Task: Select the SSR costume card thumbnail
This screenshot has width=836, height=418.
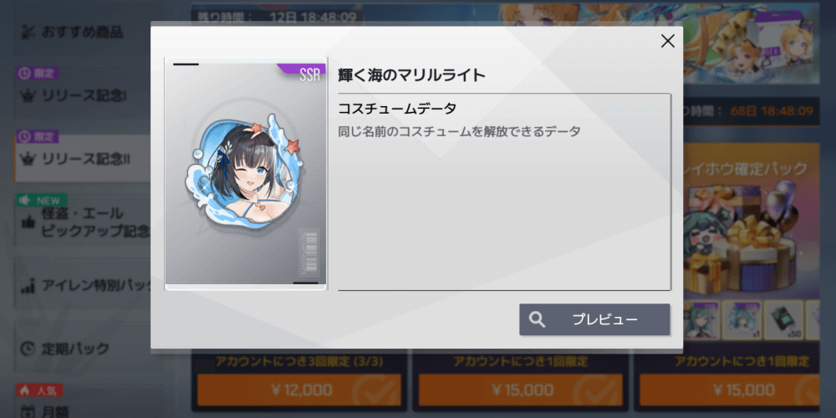Action: point(245,174)
